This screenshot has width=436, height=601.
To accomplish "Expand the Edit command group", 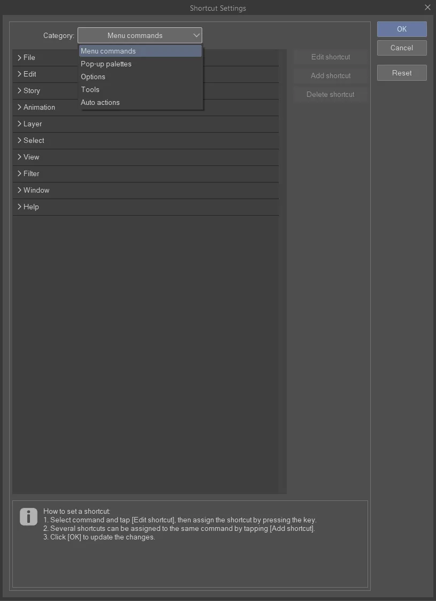I will pos(20,74).
